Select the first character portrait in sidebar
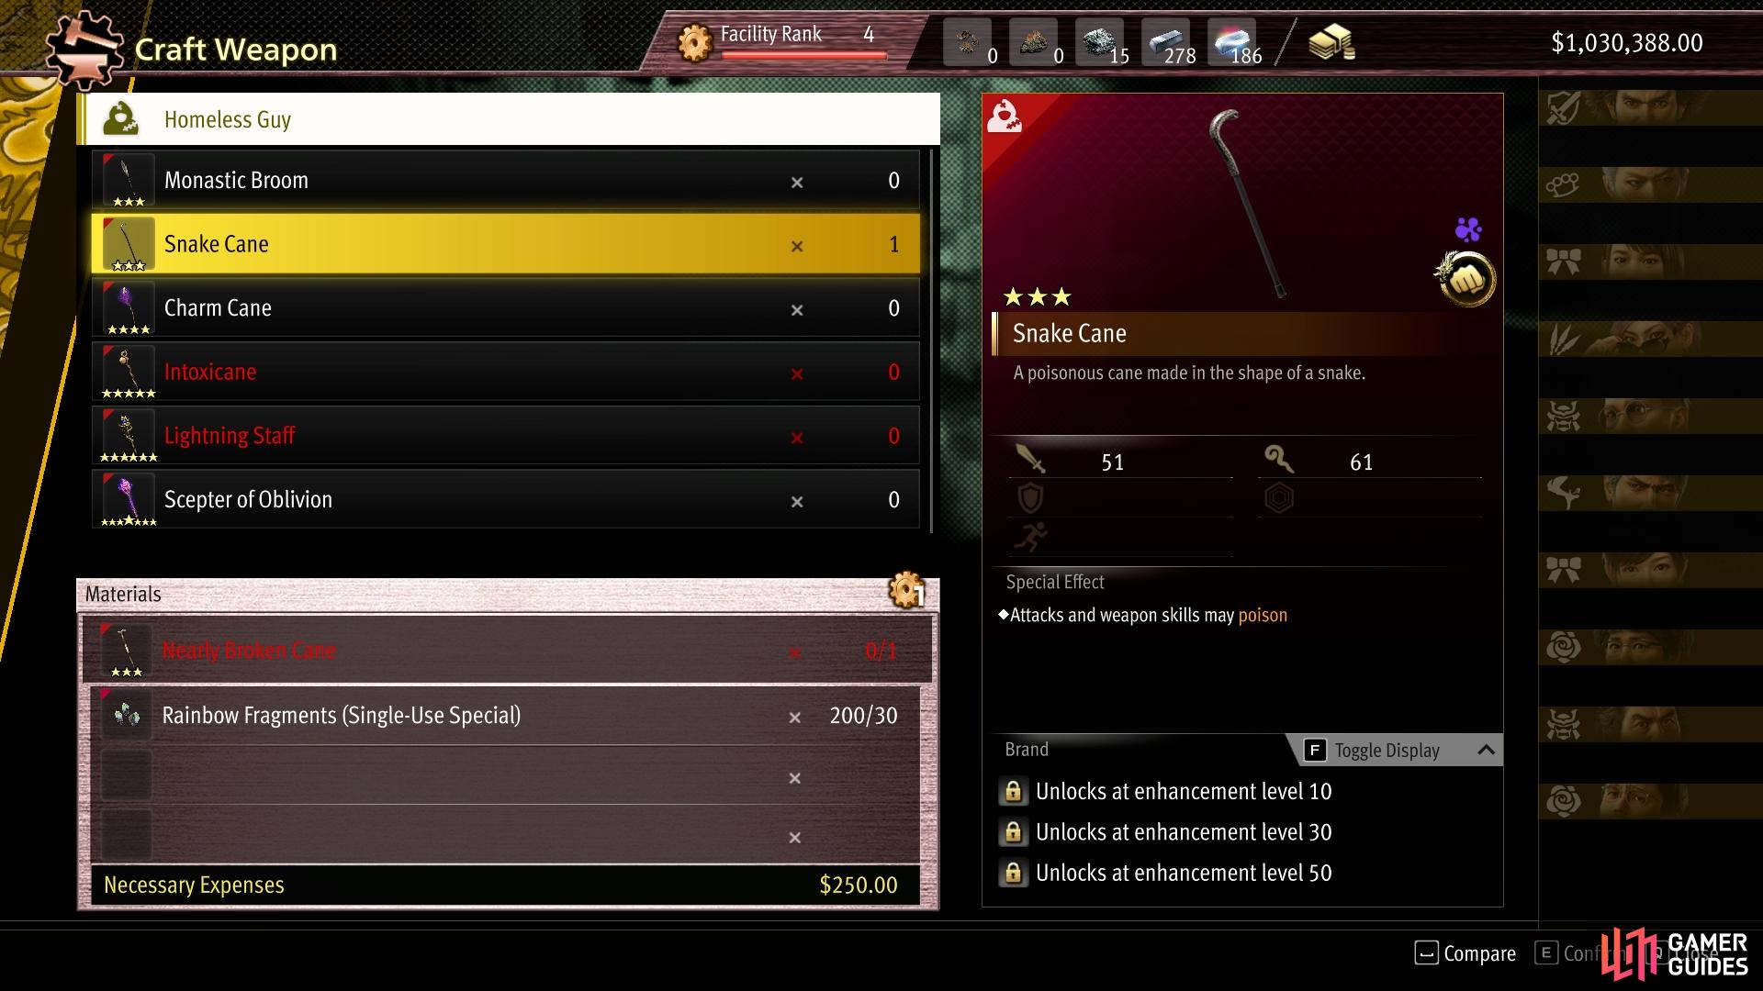The height and width of the screenshot is (991, 1763). (1651, 107)
